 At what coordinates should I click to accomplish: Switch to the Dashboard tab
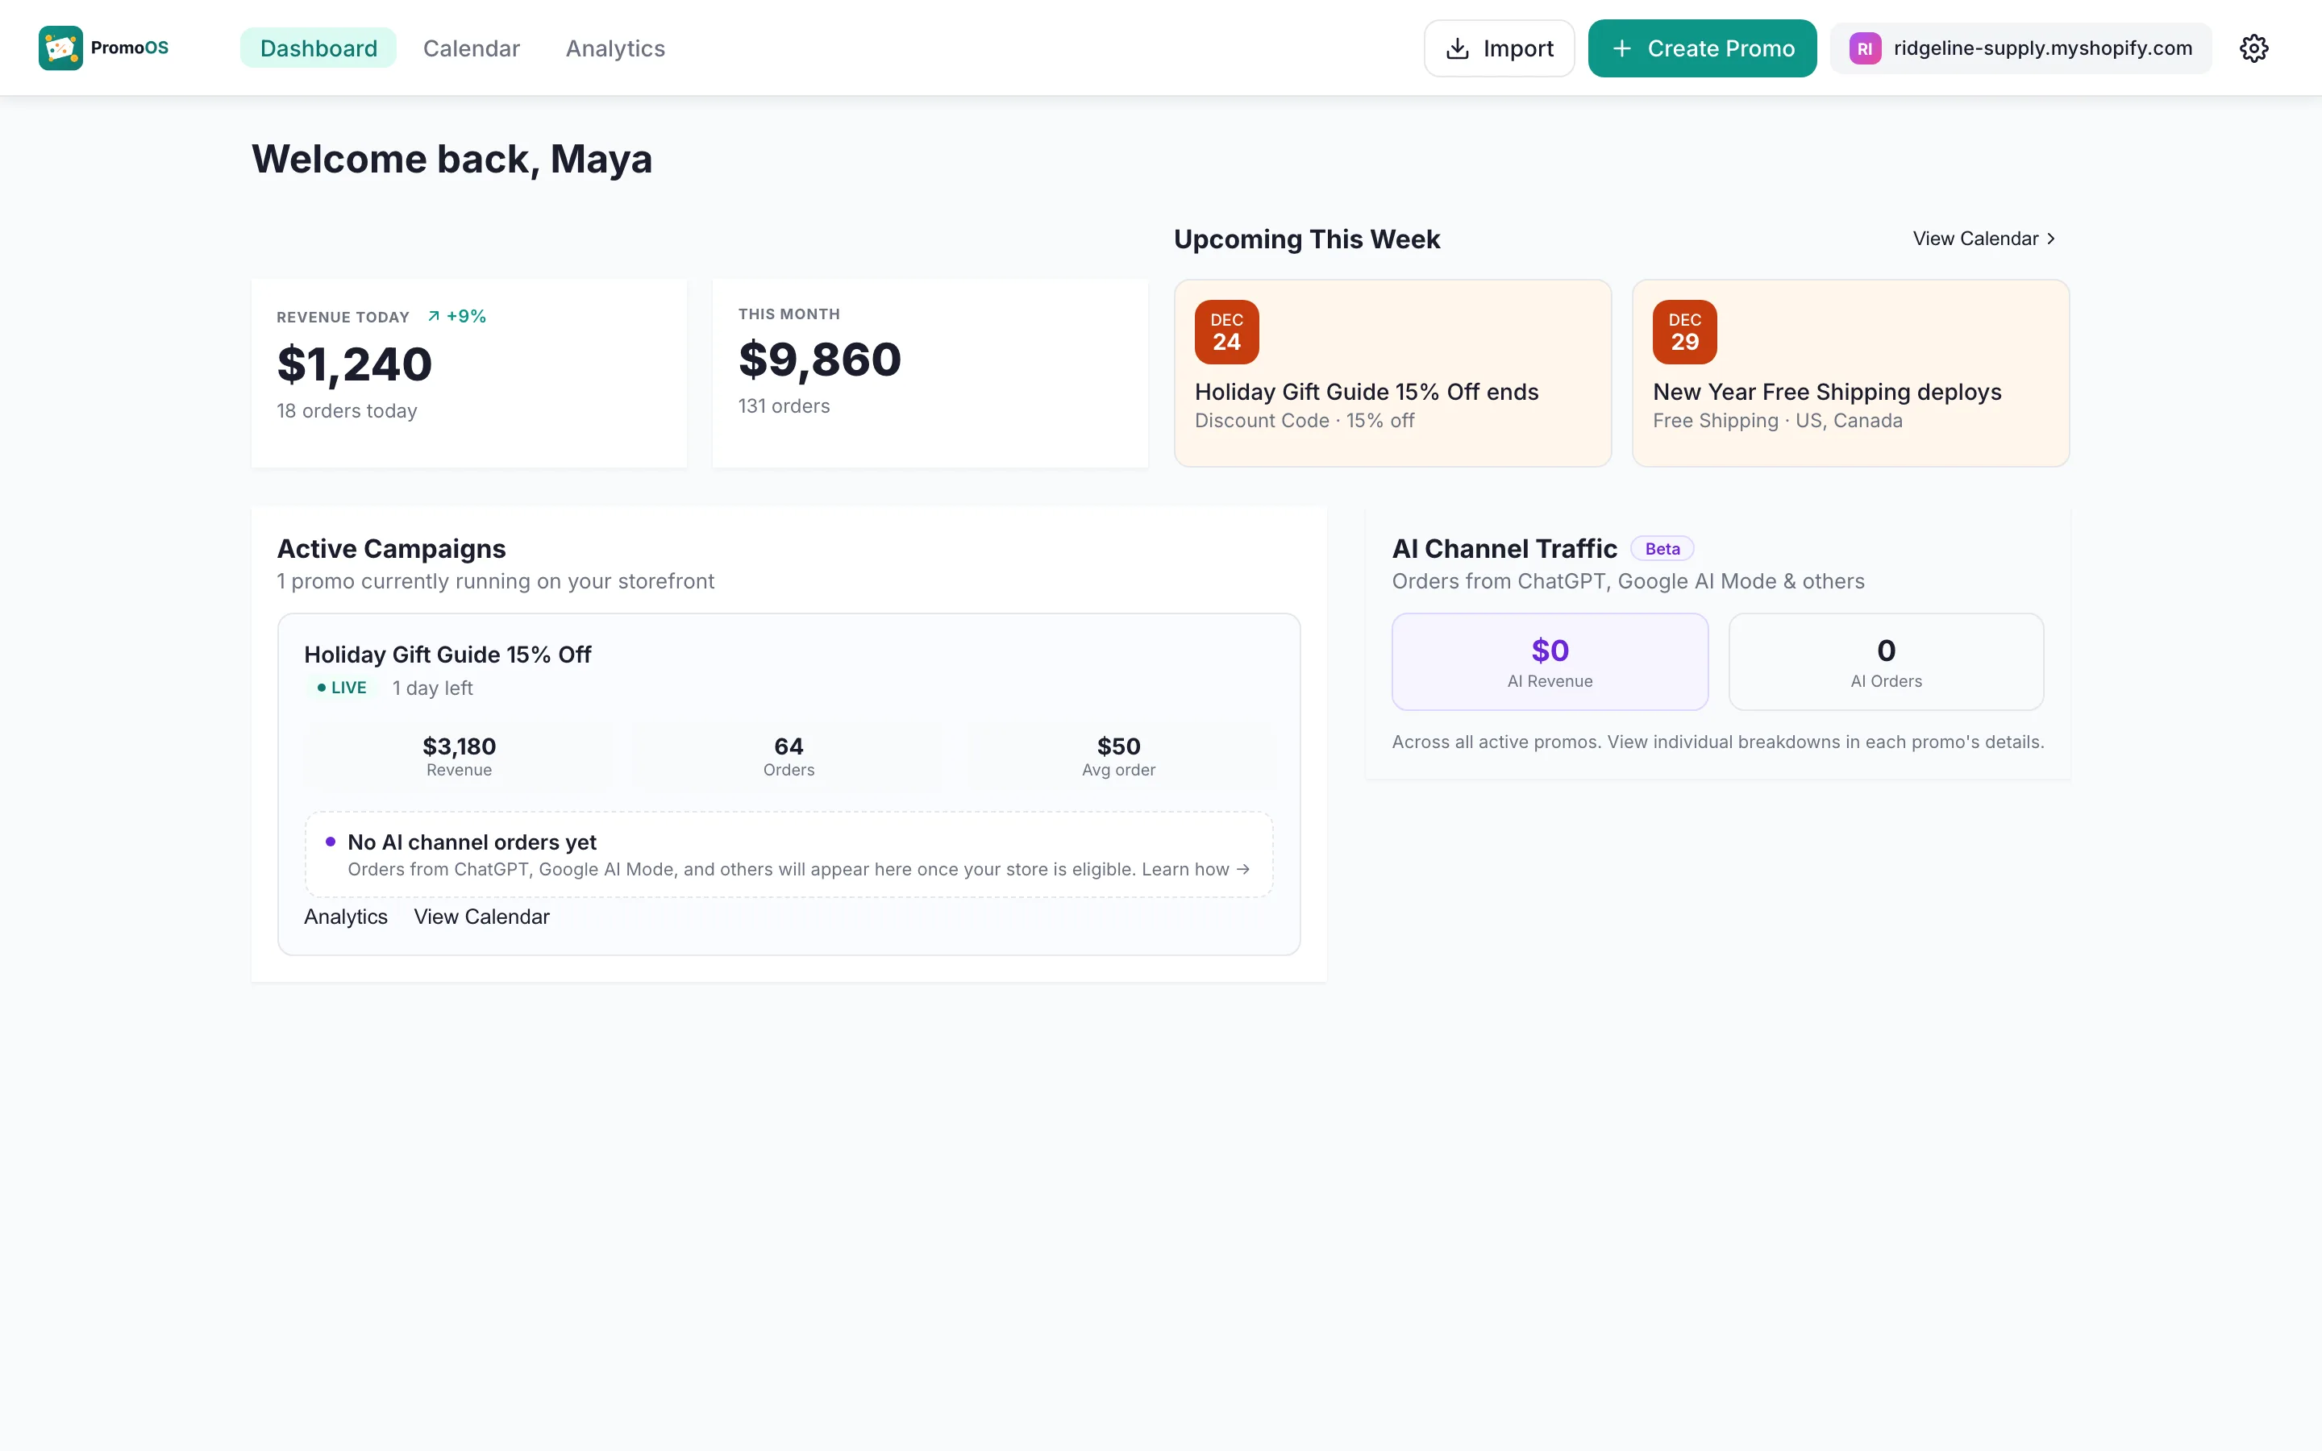coord(318,48)
